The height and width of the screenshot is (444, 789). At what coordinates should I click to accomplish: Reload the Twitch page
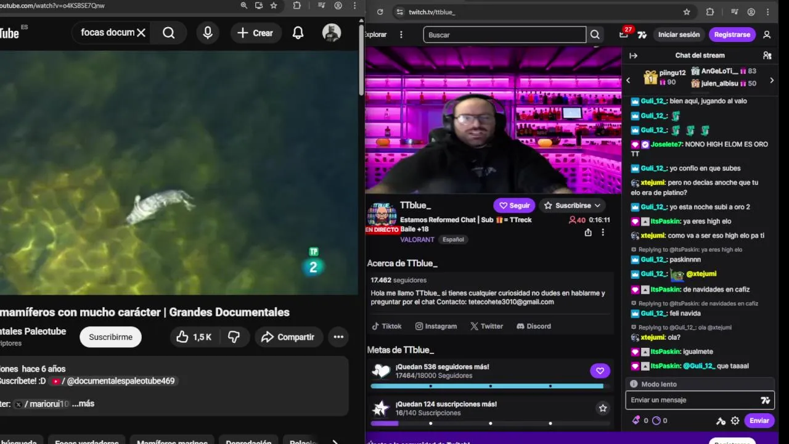pos(380,12)
